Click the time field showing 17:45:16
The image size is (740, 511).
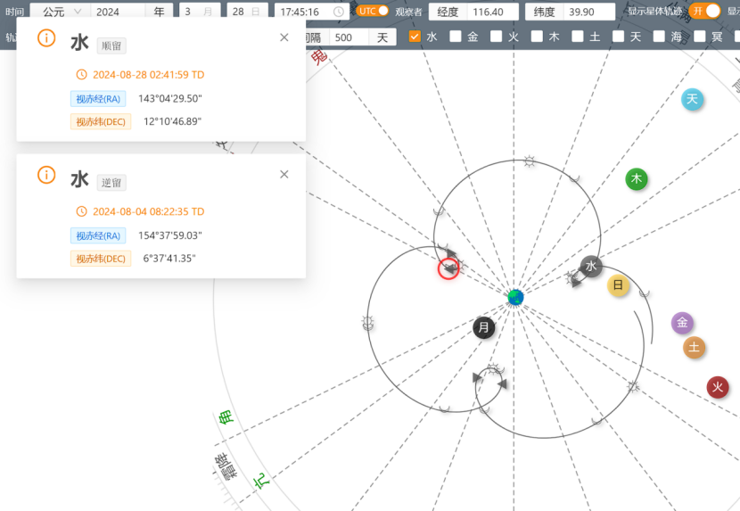coord(306,12)
